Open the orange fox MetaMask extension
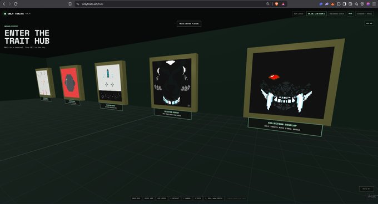378x204 pixels. point(332,4)
